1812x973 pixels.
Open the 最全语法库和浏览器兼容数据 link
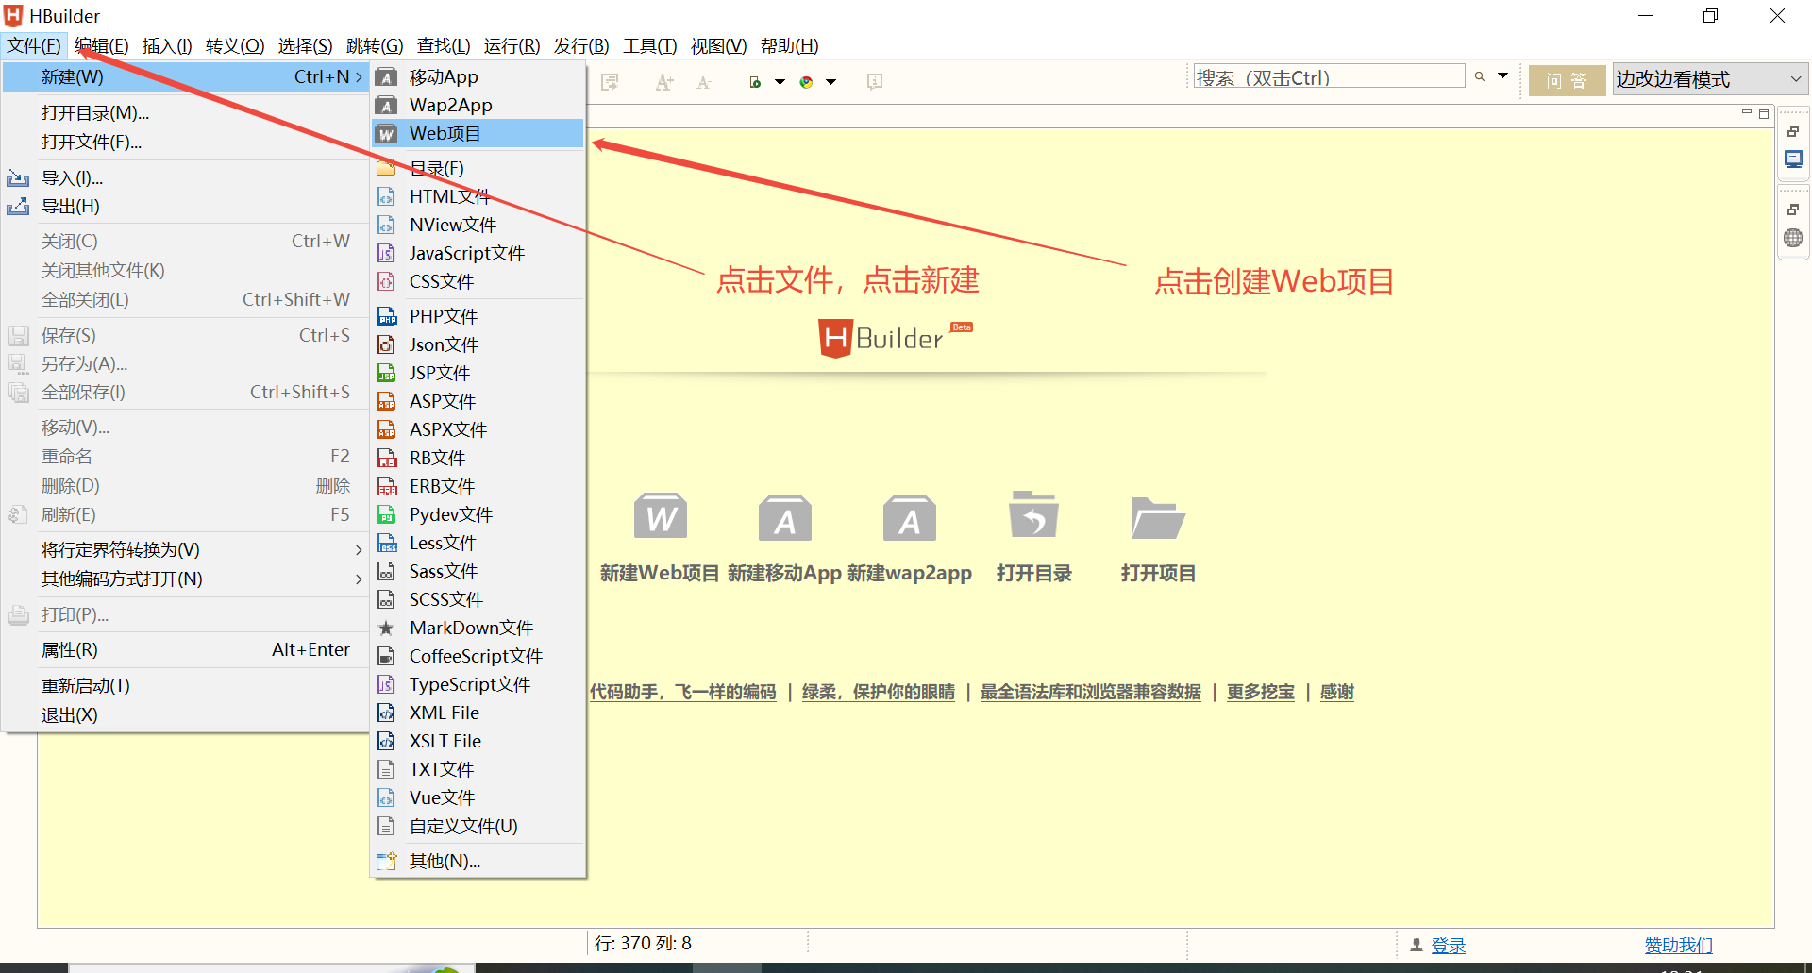(1091, 692)
